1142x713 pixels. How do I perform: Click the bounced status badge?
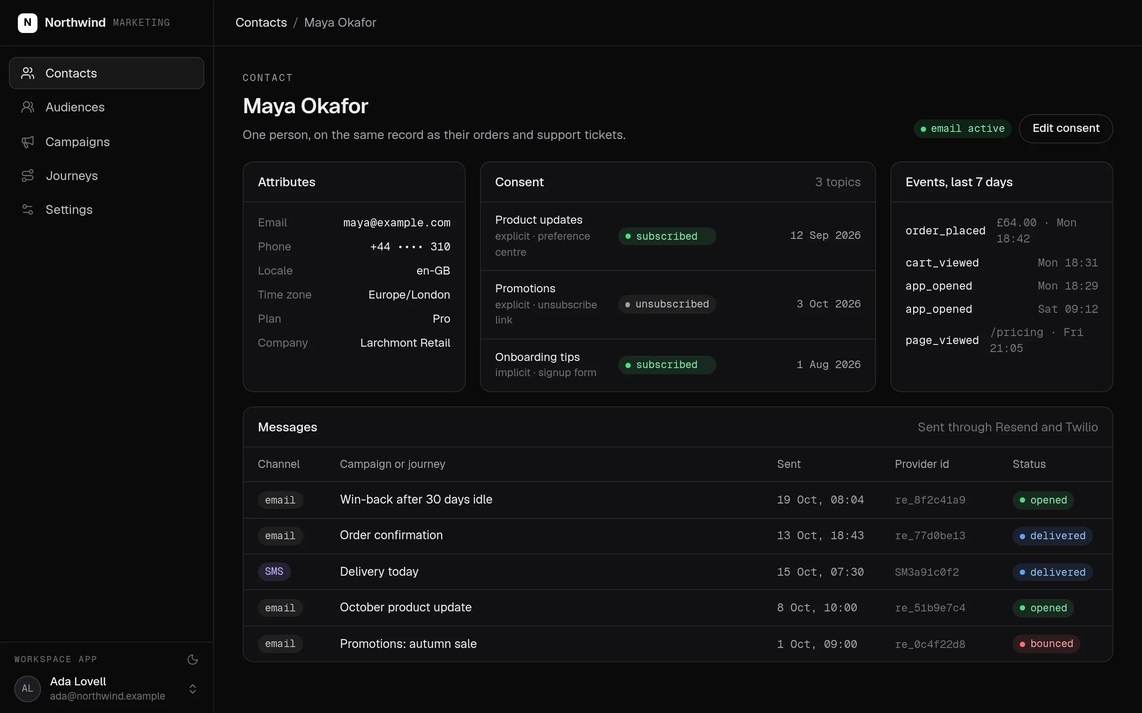pos(1046,643)
